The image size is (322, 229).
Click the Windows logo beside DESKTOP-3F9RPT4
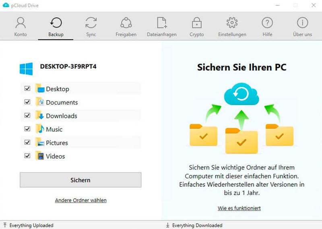(x=26, y=69)
